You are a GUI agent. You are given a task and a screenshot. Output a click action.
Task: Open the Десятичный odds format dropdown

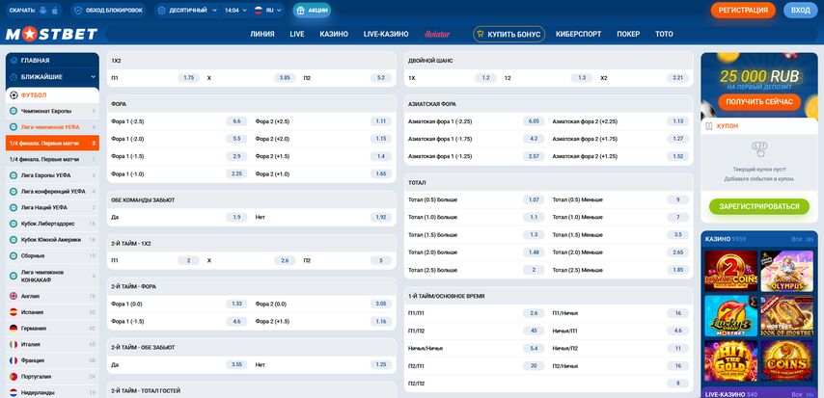[187, 10]
